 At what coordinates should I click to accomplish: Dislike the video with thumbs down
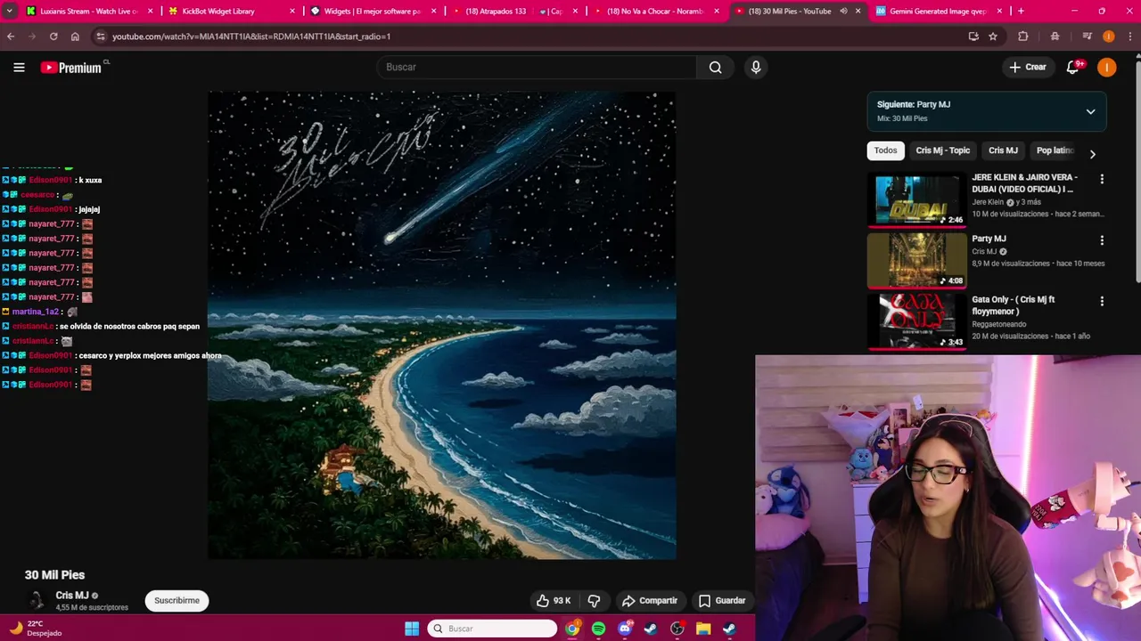[594, 600]
